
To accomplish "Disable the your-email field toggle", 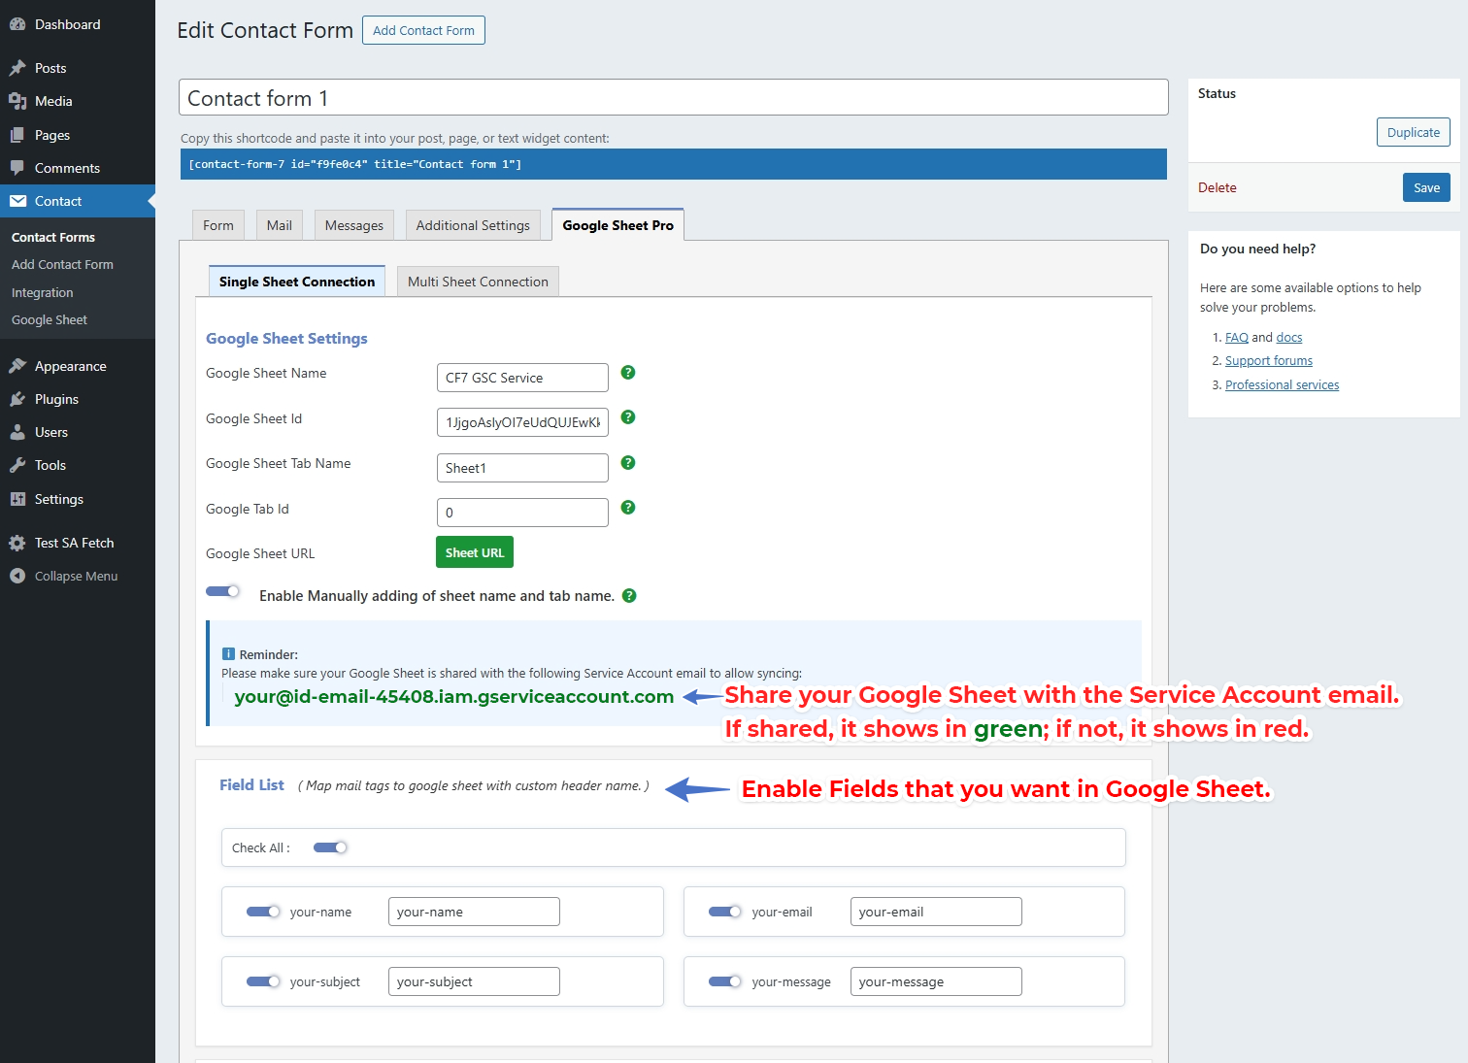I will coord(723,911).
